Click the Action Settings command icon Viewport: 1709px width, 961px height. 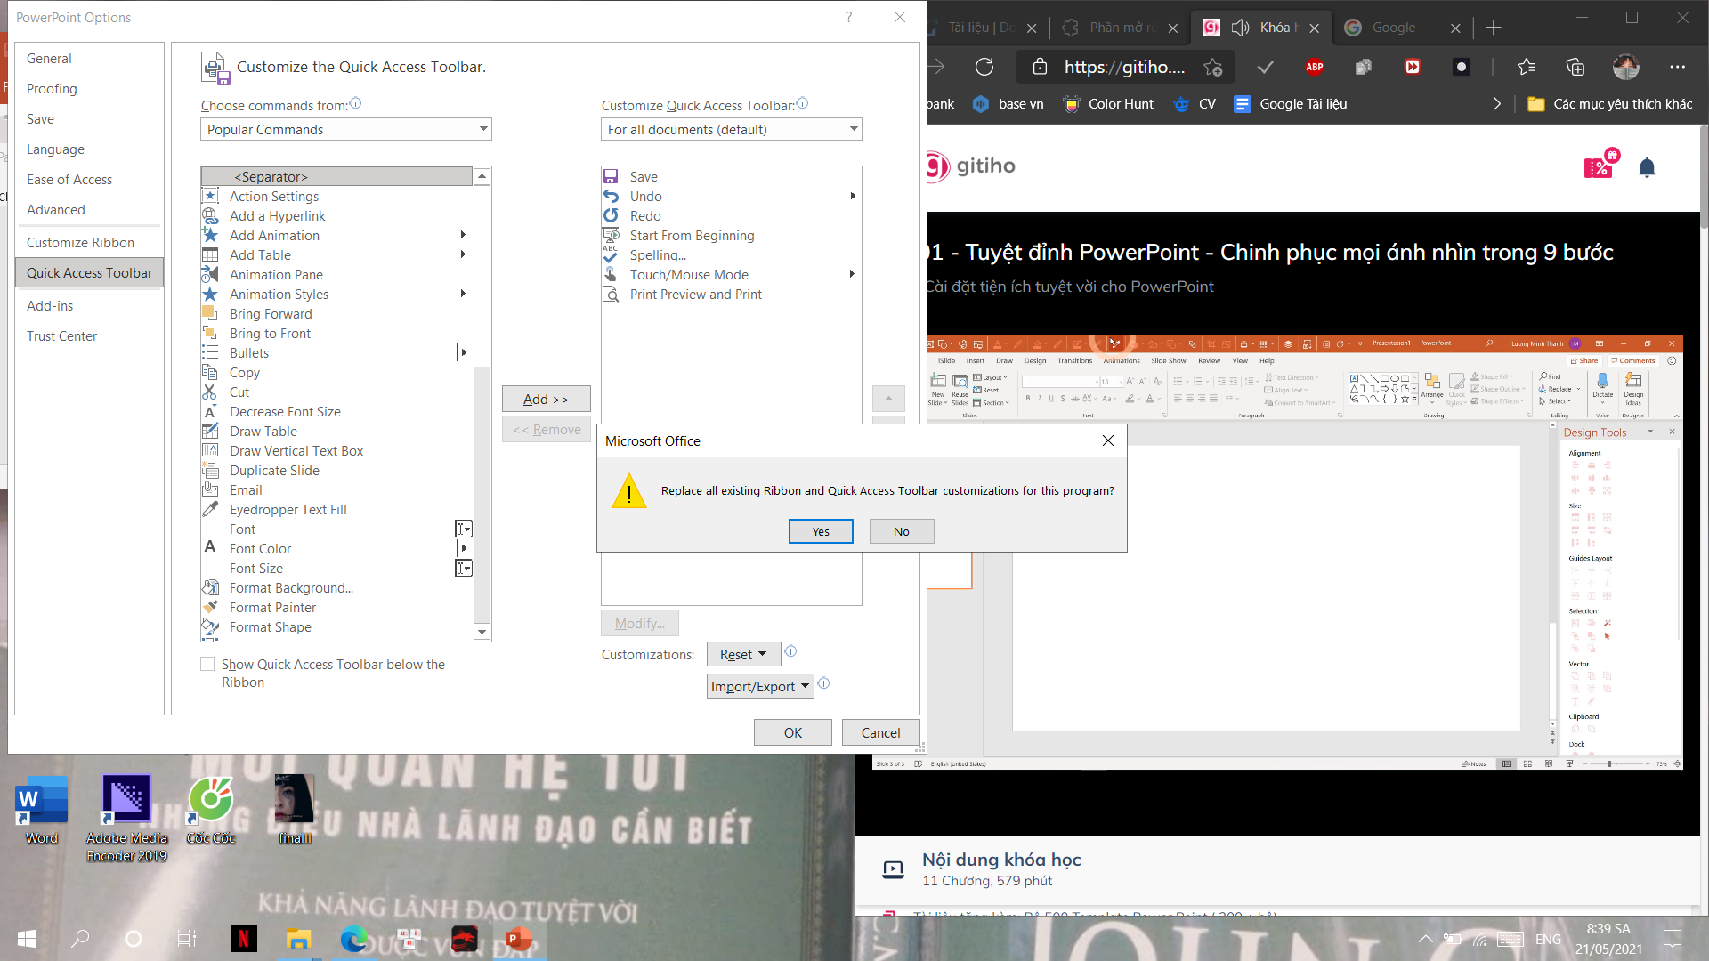click(x=210, y=196)
